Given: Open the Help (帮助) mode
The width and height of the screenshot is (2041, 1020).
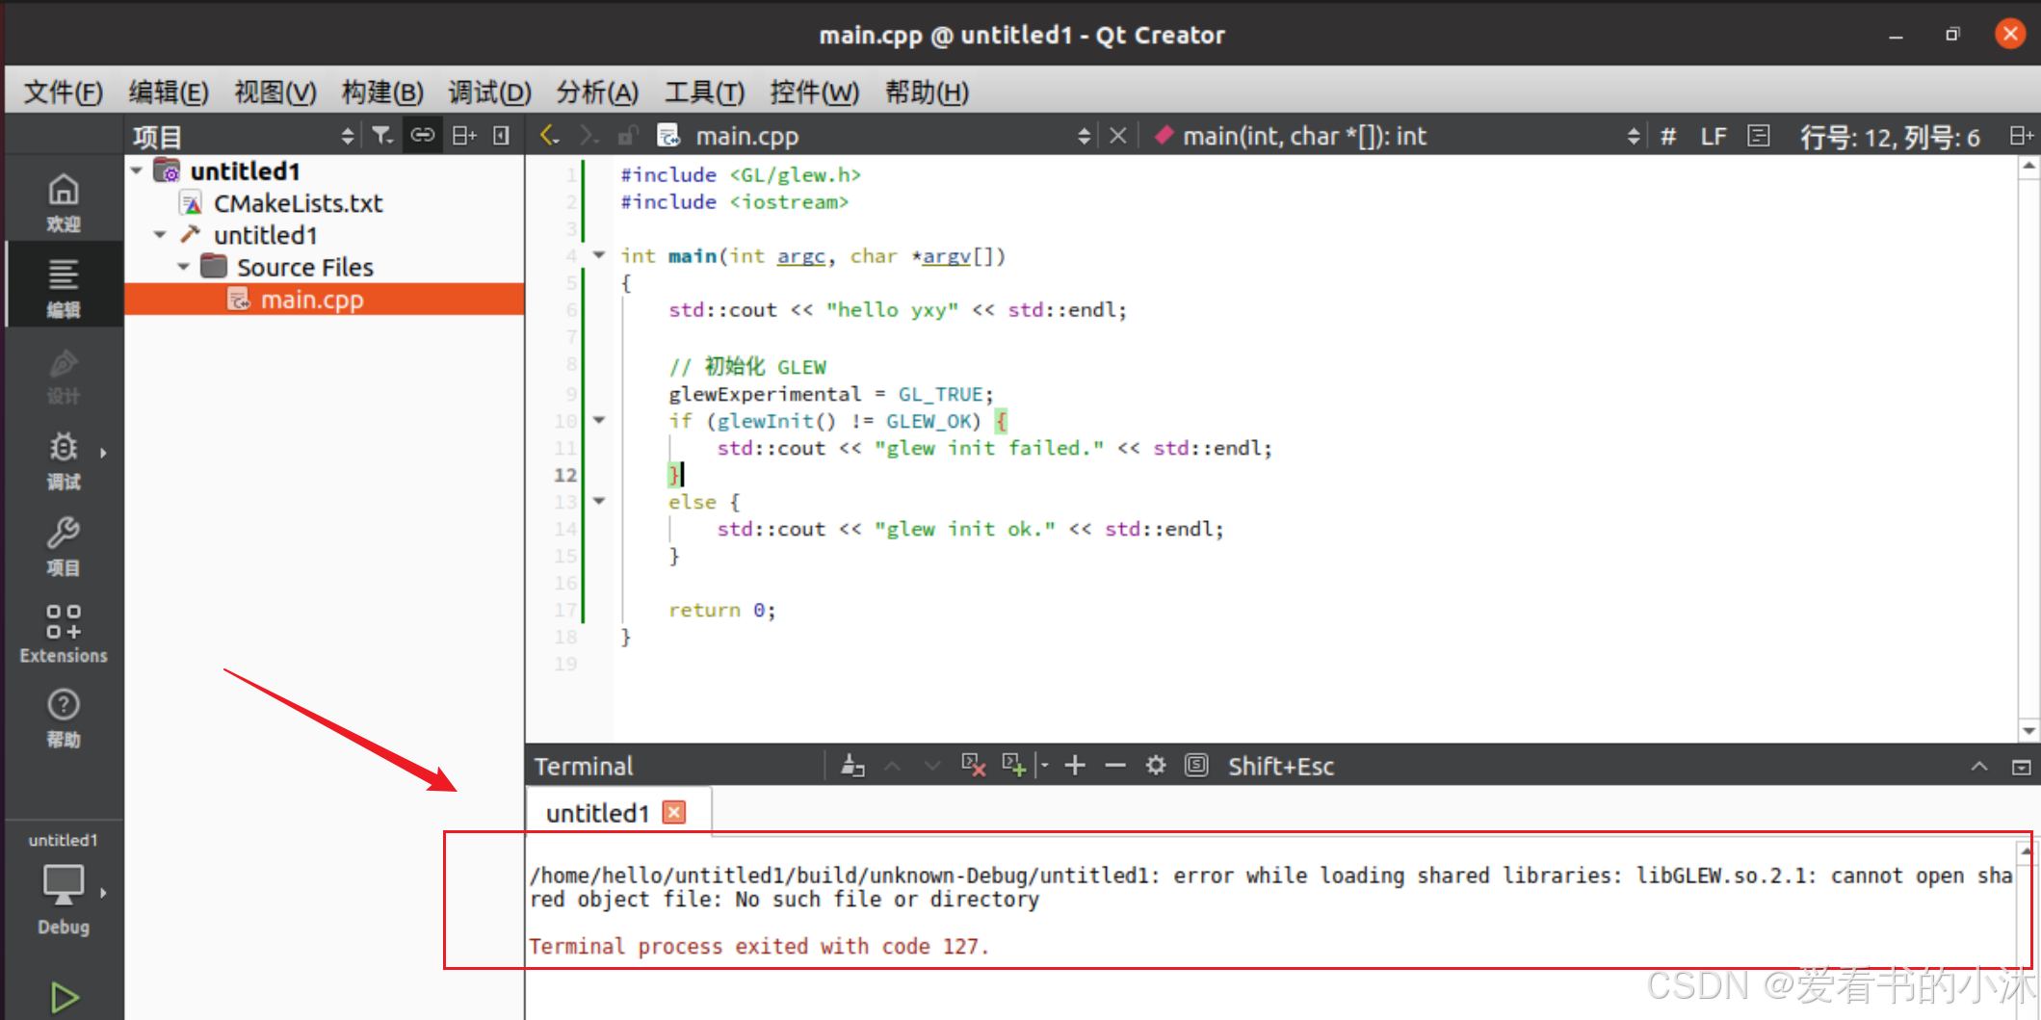Looking at the screenshot, I should [x=64, y=718].
